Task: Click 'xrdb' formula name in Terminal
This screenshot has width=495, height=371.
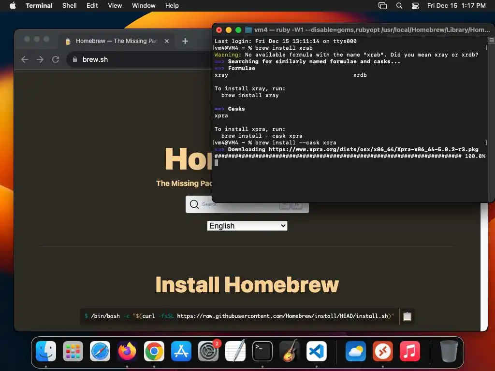Action: (360, 75)
